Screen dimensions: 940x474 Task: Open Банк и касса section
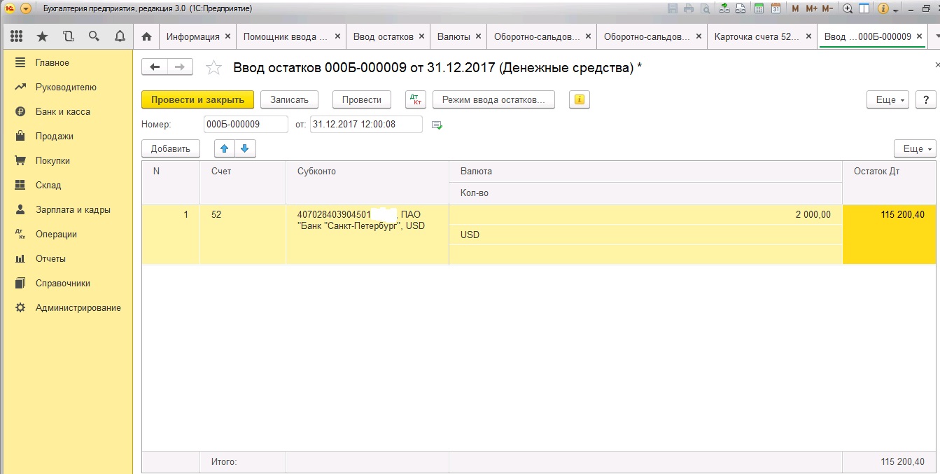pyautogui.click(x=63, y=111)
